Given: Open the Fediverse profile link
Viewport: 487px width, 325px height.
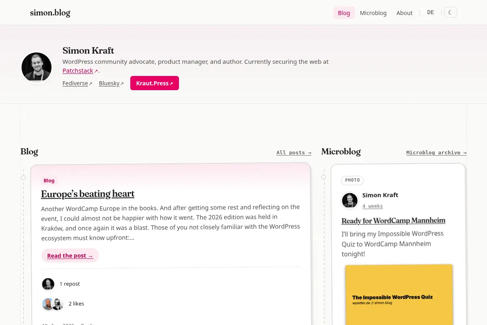Looking at the screenshot, I should pos(77,83).
